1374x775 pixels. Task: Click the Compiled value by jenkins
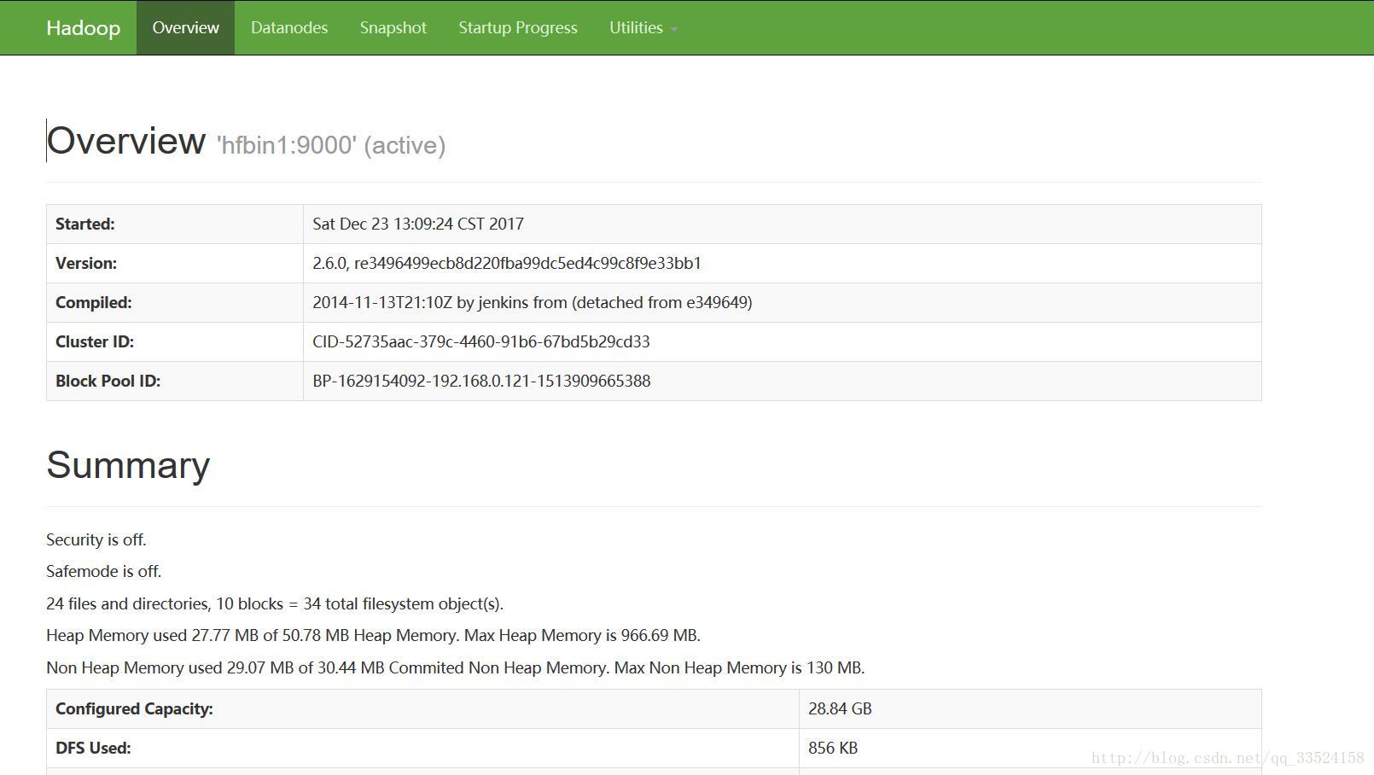tap(533, 302)
